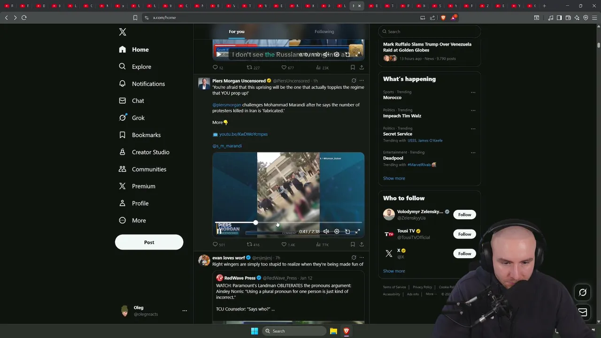601x338 pixels.
Task: Switch to the For you tab
Action: (x=237, y=31)
